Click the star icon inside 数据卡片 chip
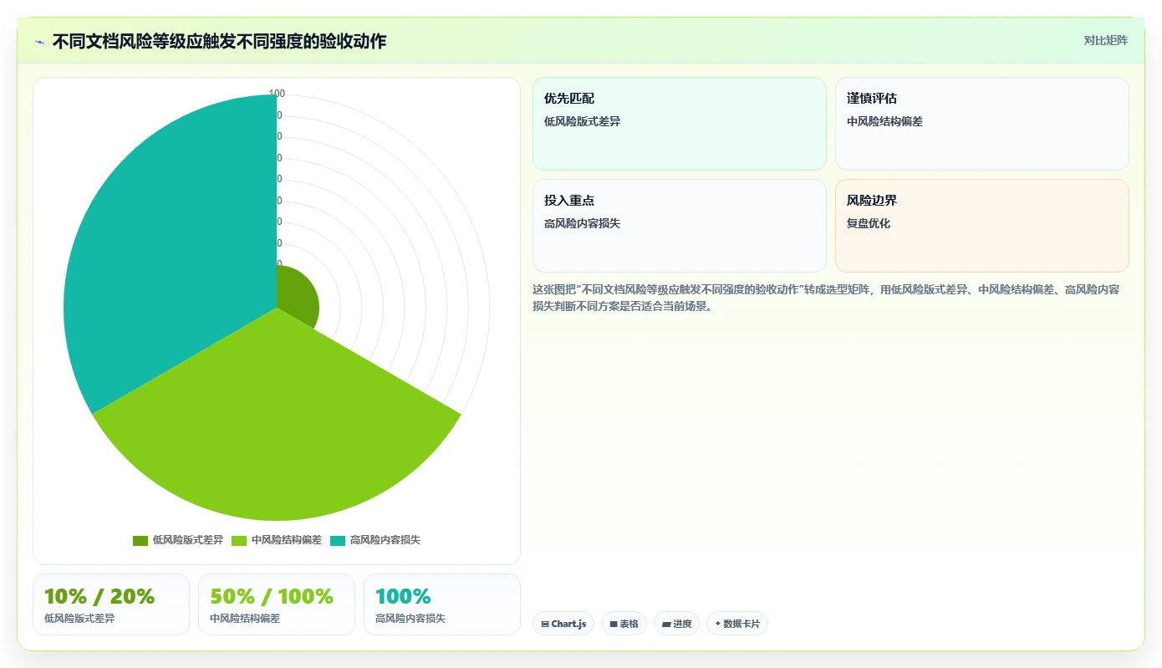 pos(718,624)
